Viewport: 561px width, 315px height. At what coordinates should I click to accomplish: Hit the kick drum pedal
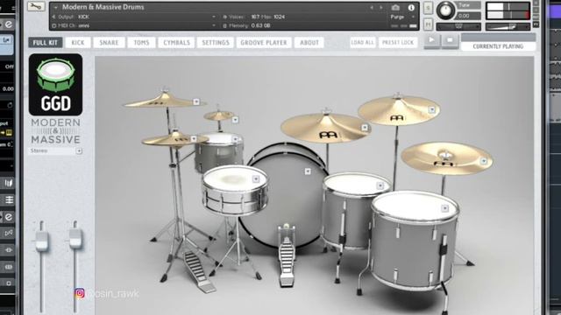tap(287, 255)
